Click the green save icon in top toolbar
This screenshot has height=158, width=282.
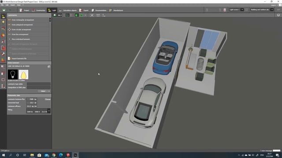tap(4, 10)
